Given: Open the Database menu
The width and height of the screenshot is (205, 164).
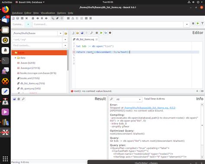Looking at the screenshot, I should (17, 13).
